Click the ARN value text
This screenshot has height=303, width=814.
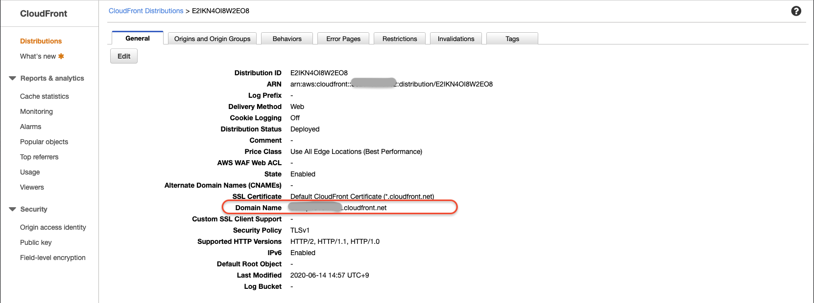click(391, 84)
